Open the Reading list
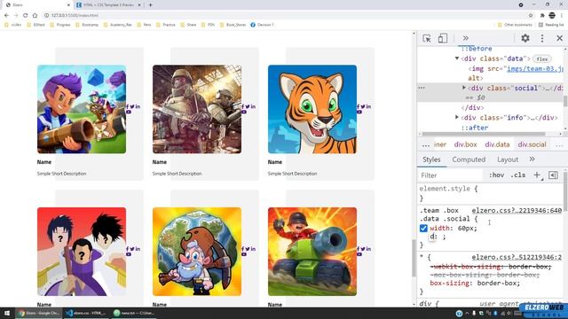568x319 pixels. click(551, 25)
